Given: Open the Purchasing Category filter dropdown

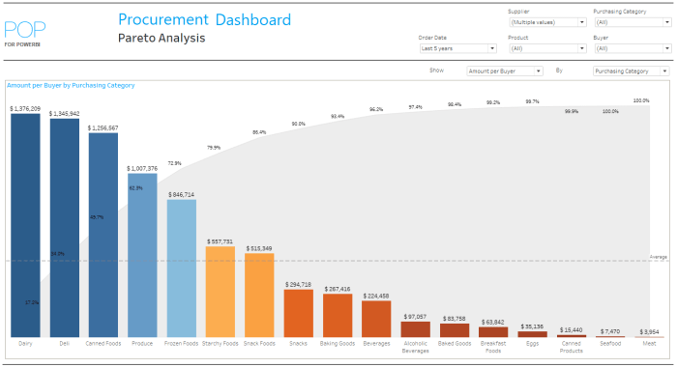Looking at the screenshot, I should [x=633, y=22].
